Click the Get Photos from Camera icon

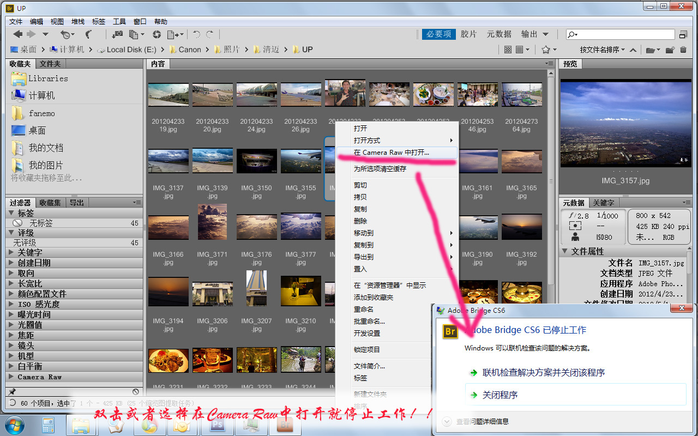tap(119, 33)
